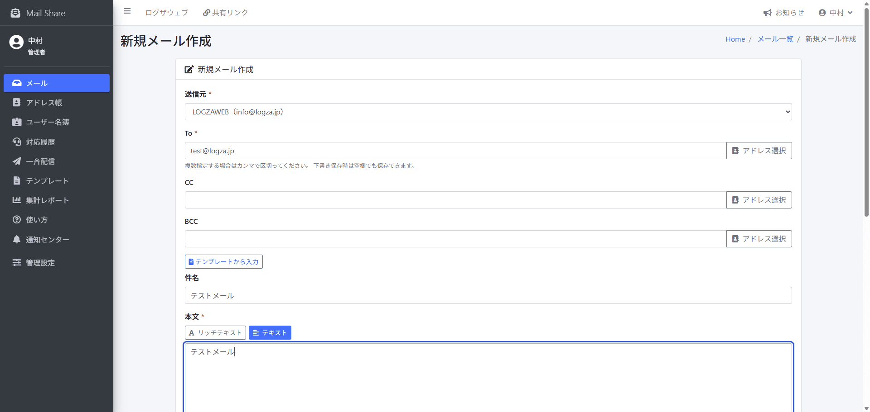Click the 対応履歴 headset icon
Screen dimensions: 870x412
pos(17,142)
